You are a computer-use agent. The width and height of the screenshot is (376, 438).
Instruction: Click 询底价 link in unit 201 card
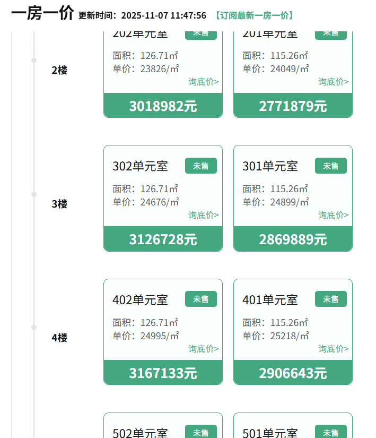pos(333,82)
